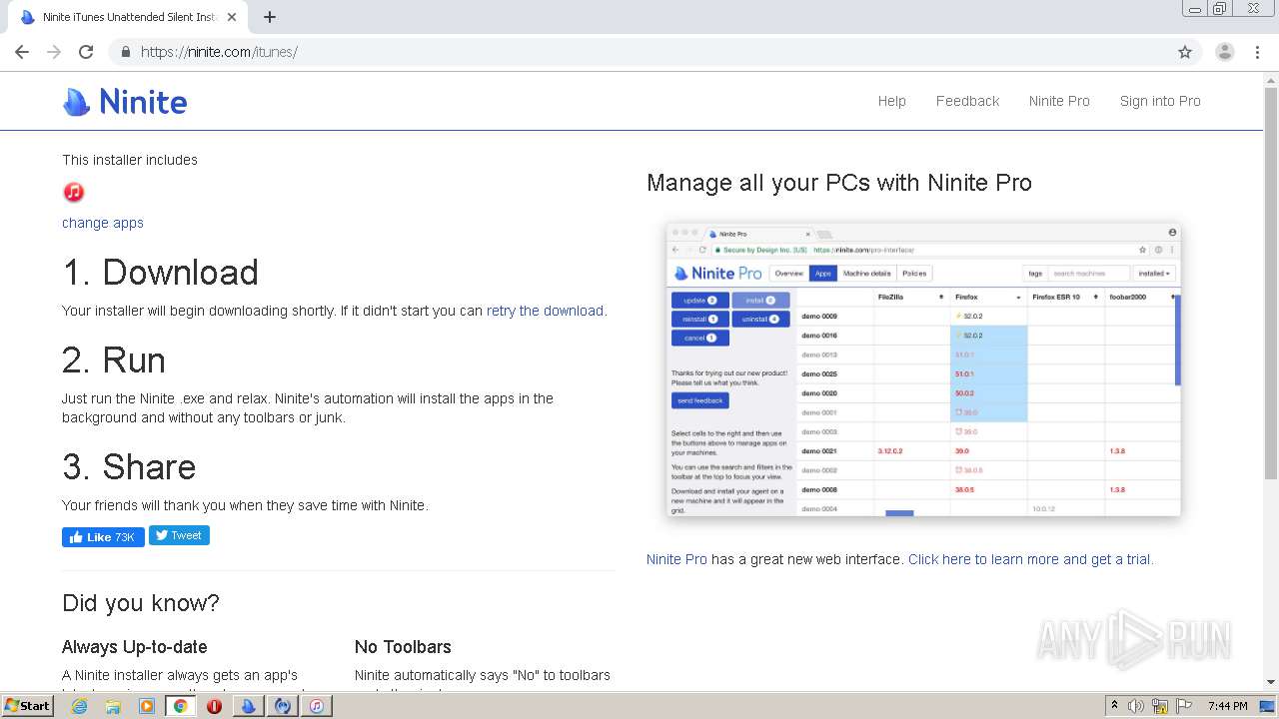Click the Ninite logo in header
This screenshot has width=1279, height=719.
click(x=125, y=102)
